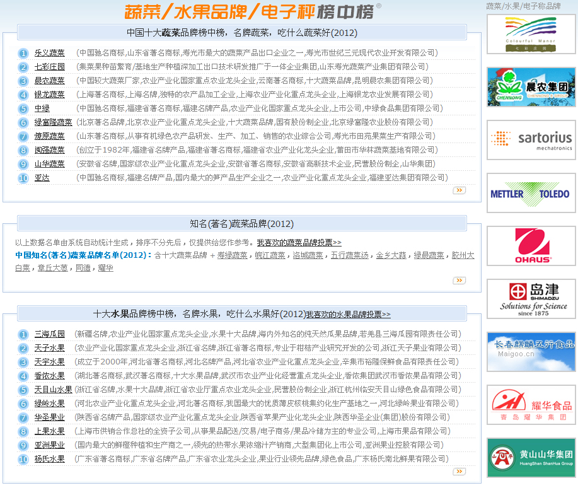Viewport: 578px width, 488px height.
Task: Click the Colourful Manor brand logo
Action: (531, 34)
